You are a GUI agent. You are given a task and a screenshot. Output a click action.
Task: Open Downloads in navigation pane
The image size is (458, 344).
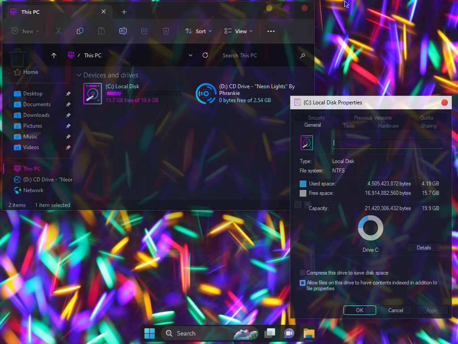click(x=36, y=115)
